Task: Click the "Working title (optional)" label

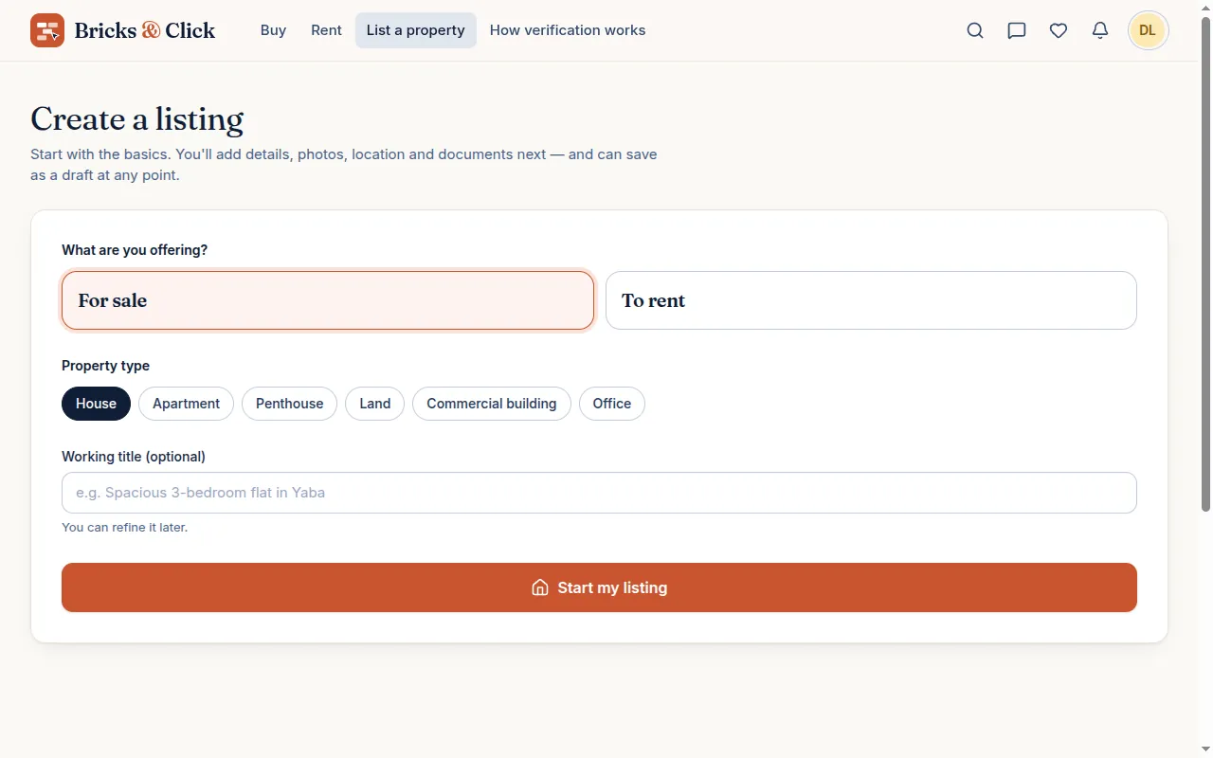Action: [x=134, y=457]
